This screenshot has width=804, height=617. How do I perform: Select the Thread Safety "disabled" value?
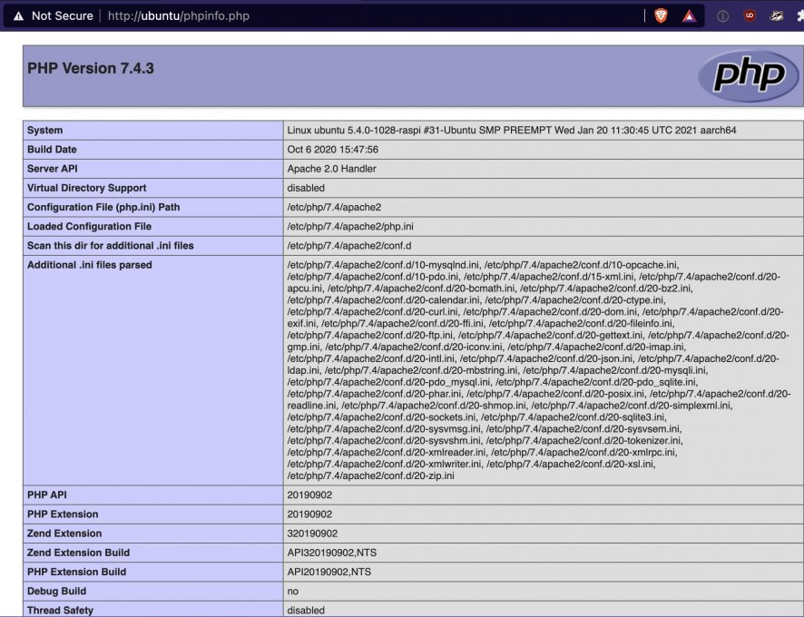click(306, 611)
